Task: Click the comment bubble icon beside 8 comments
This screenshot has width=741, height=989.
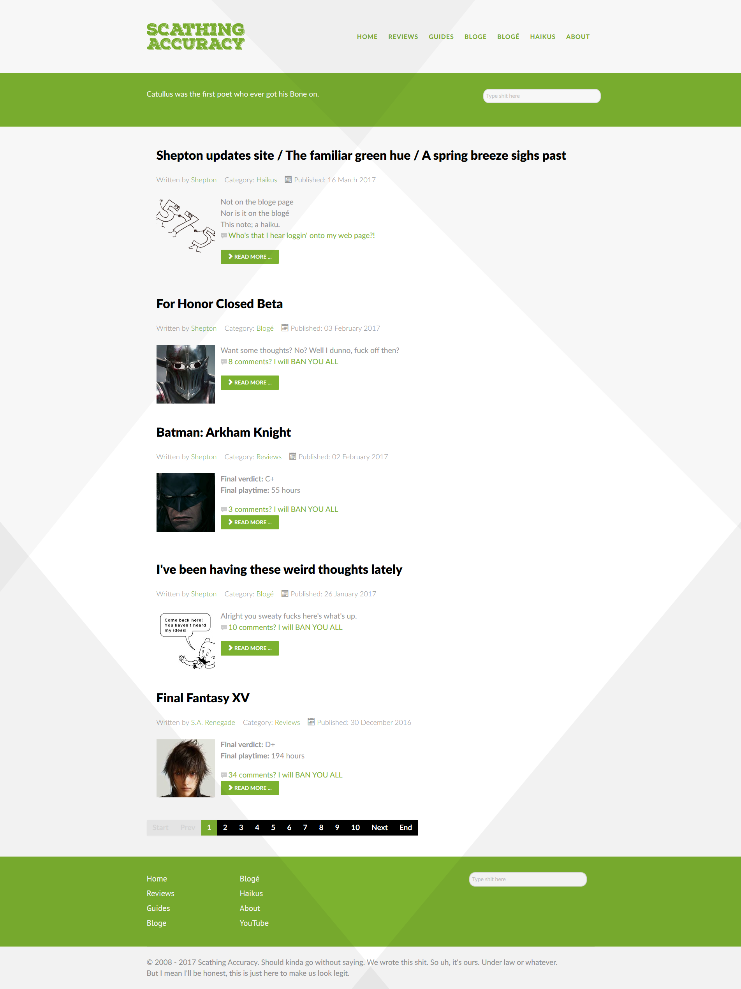Action: click(224, 362)
